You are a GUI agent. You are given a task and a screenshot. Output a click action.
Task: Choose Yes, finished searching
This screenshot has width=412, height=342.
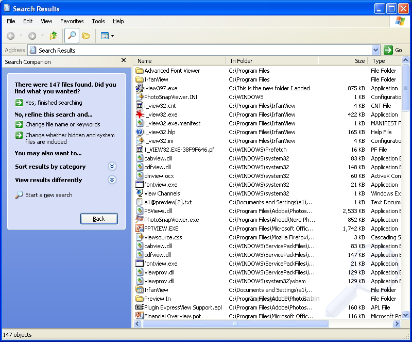[x=54, y=103]
